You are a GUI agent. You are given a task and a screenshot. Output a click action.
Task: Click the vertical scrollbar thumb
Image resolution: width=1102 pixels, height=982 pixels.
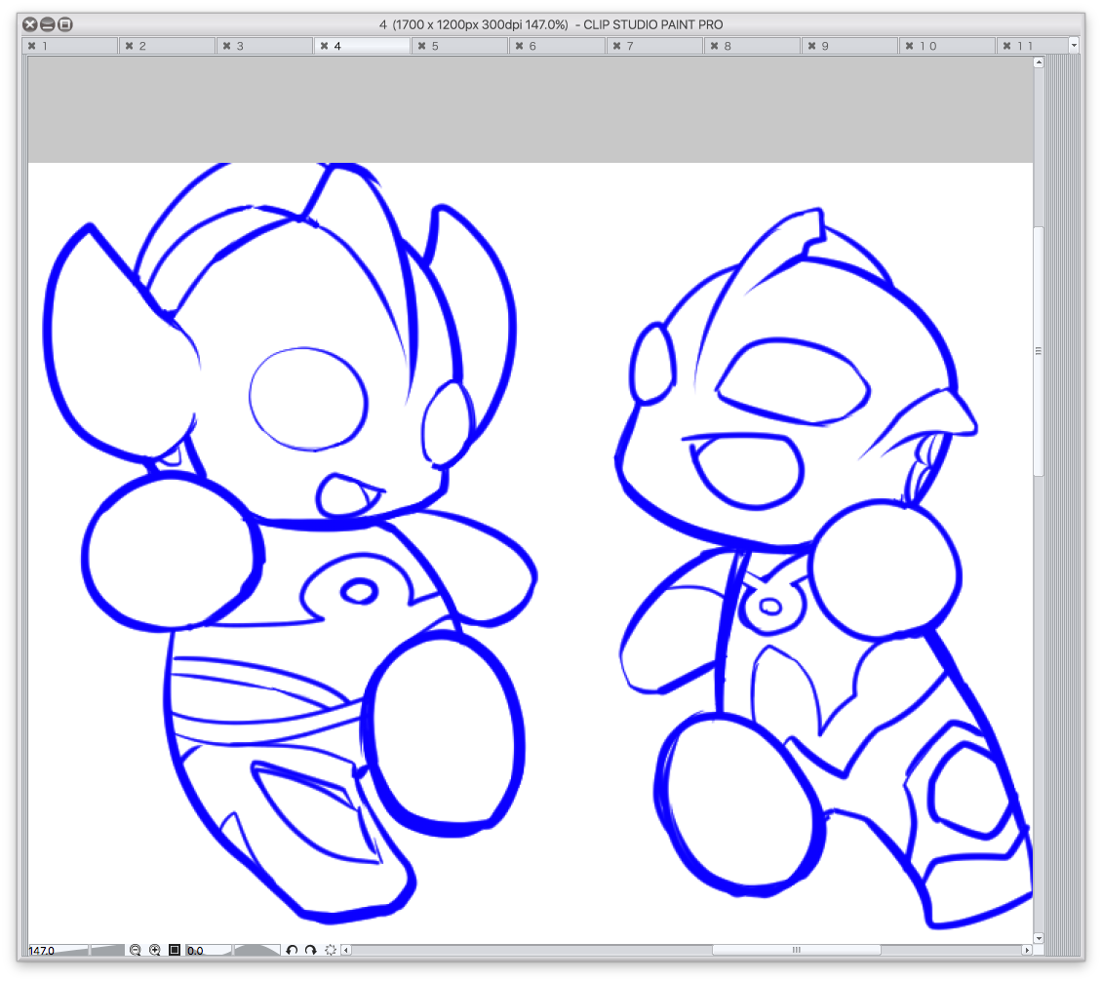click(1039, 351)
